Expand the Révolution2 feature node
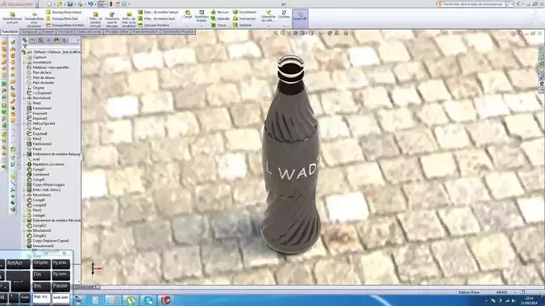This screenshot has height=306, width=545. [x=25, y=195]
